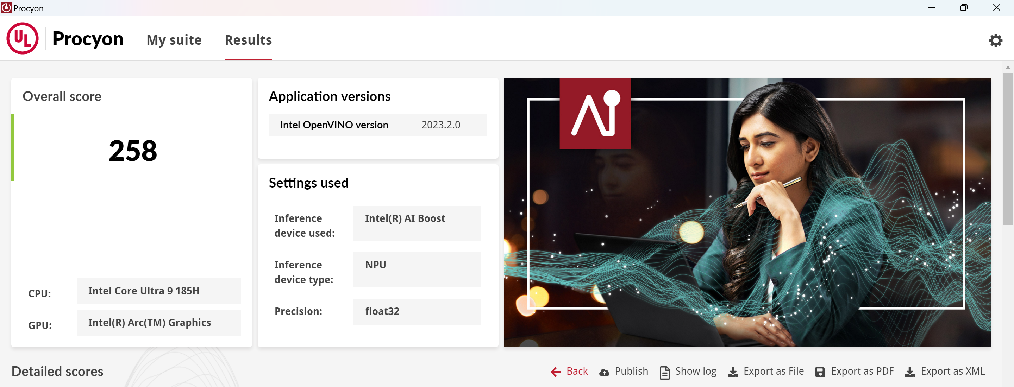Click the Export as File download icon

733,372
